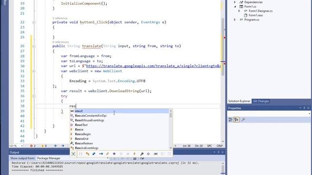This screenshot has height=175, width=312.
Task: Select 'RescaleConstantsForDpi' completion entry
Action: [119, 116]
